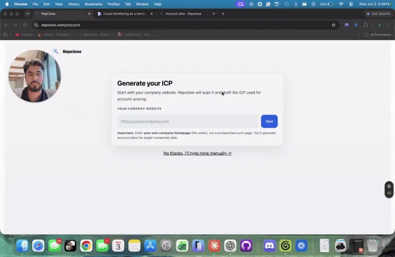Focus the company website URL field
Image resolution: width=395 pixels, height=257 pixels.
(x=188, y=121)
